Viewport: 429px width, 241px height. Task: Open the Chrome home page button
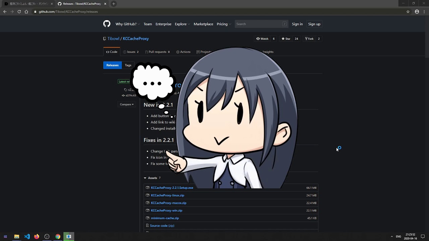pyautogui.click(x=26, y=11)
